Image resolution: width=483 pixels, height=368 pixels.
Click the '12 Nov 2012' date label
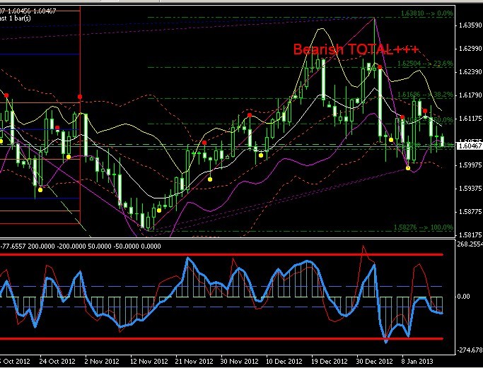(x=149, y=361)
